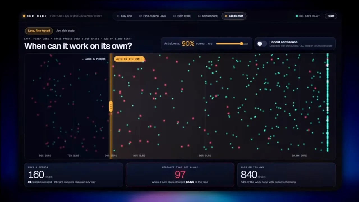Click the 99.9% SURE axis label
The width and height of the screenshot is (359, 202).
(299, 155)
